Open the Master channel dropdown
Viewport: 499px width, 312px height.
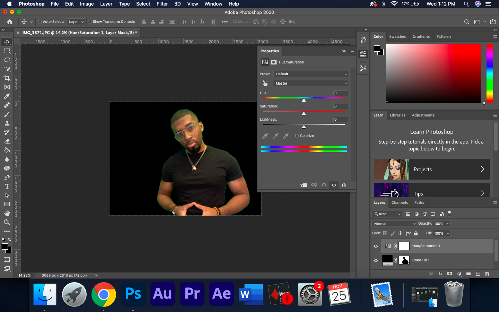tap(310, 83)
